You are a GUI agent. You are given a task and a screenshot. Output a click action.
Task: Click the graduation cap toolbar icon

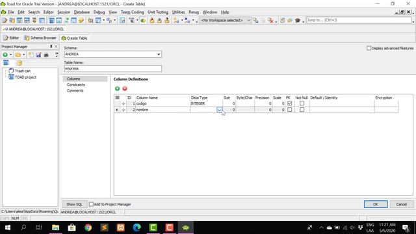(x=298, y=20)
